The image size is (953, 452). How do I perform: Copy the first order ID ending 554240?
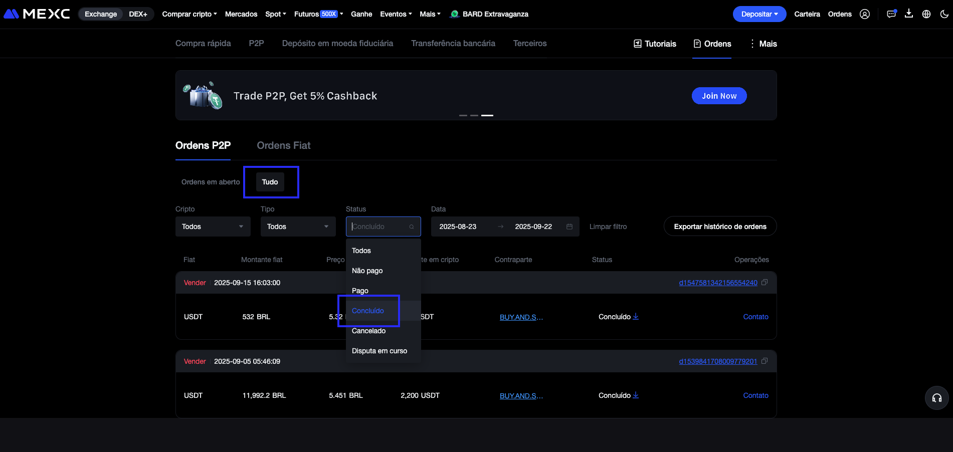(765, 283)
